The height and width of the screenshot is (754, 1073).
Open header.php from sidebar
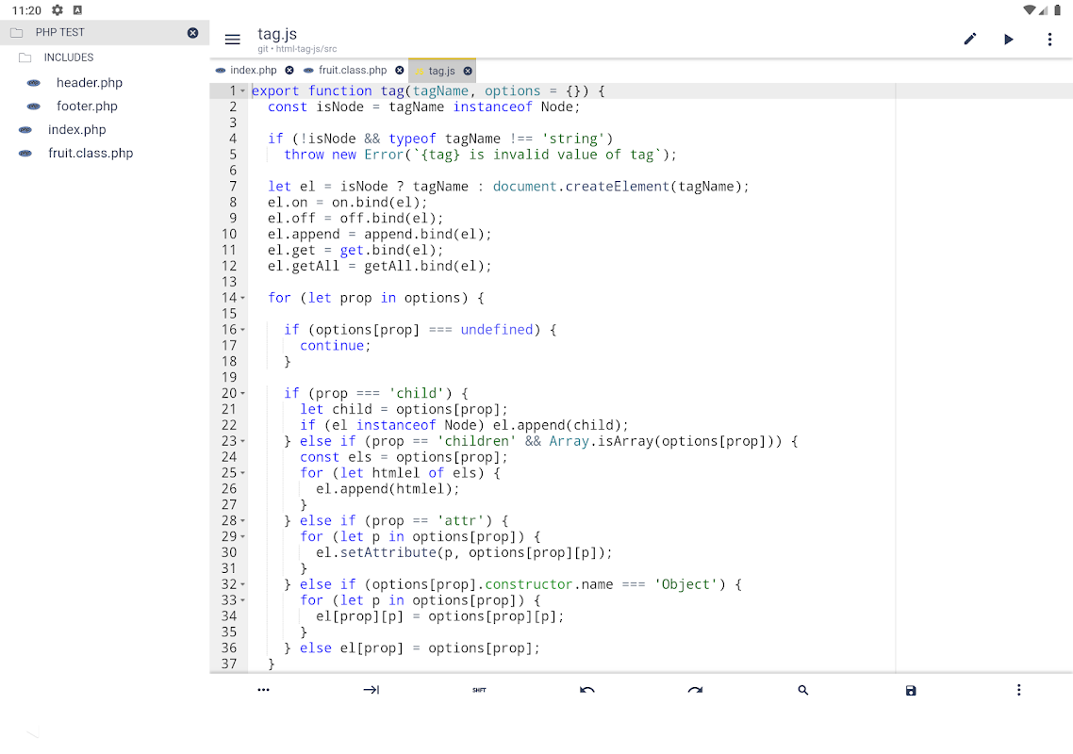point(89,83)
